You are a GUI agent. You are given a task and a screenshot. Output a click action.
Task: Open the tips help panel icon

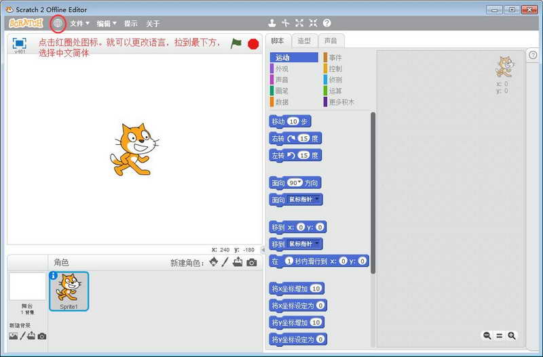pyautogui.click(x=533, y=55)
